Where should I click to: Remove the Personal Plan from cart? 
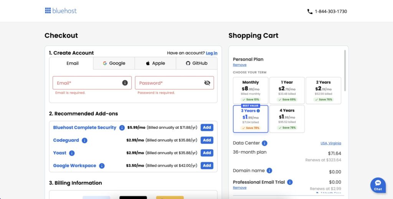(x=239, y=65)
